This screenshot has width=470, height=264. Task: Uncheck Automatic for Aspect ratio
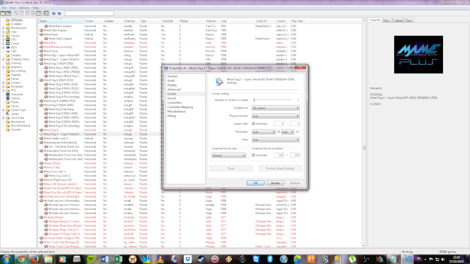(x=254, y=124)
